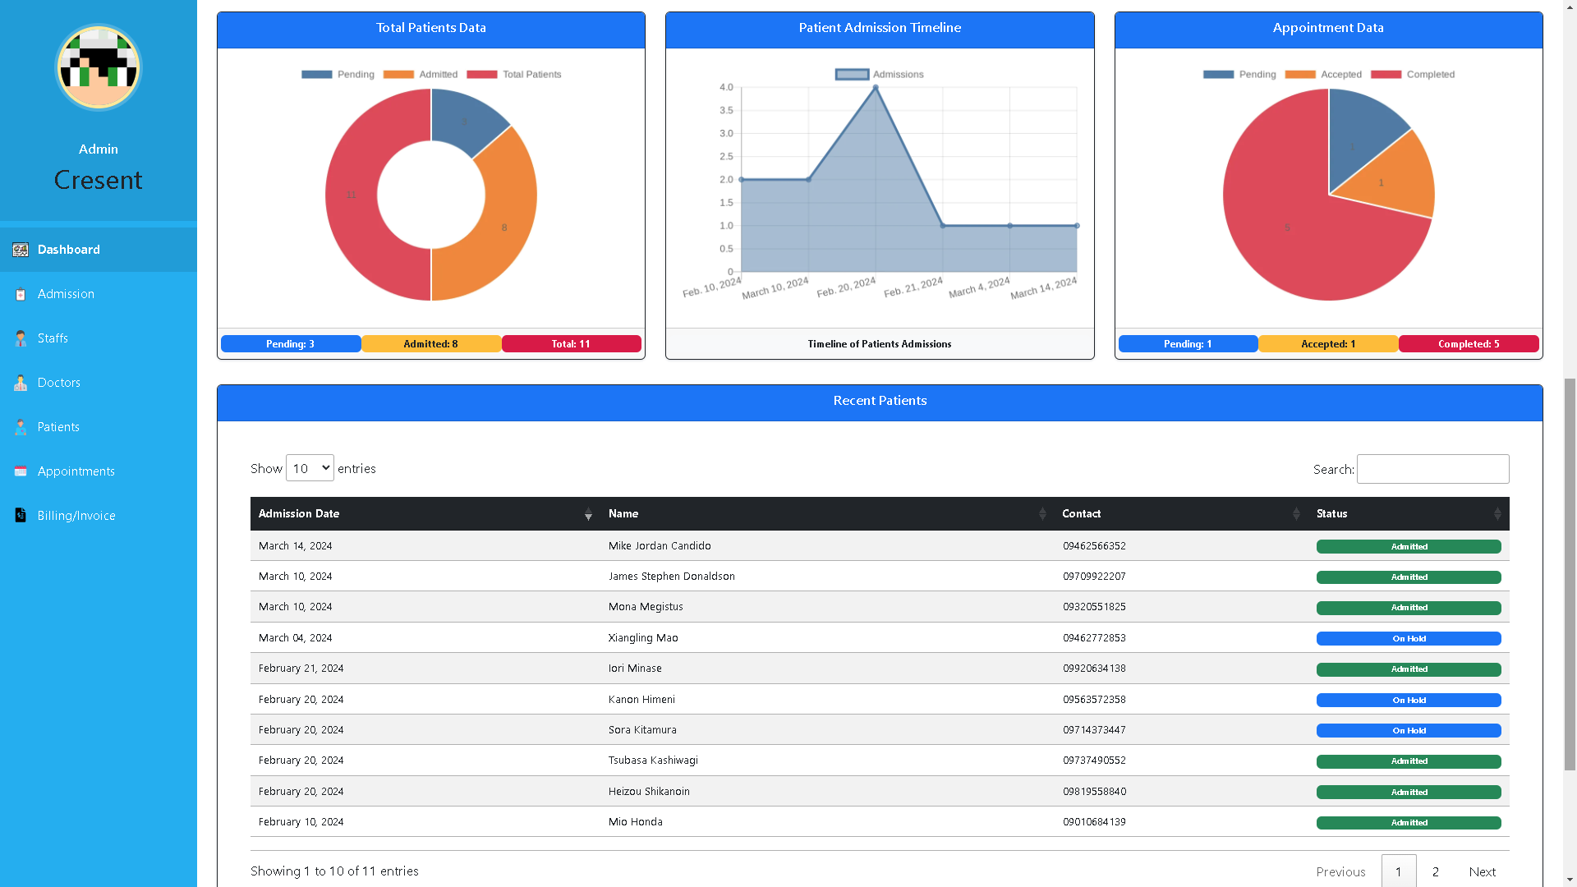Toggle the On Hold status for Xiangling Mao
The height and width of the screenshot is (887, 1577).
pyautogui.click(x=1408, y=638)
